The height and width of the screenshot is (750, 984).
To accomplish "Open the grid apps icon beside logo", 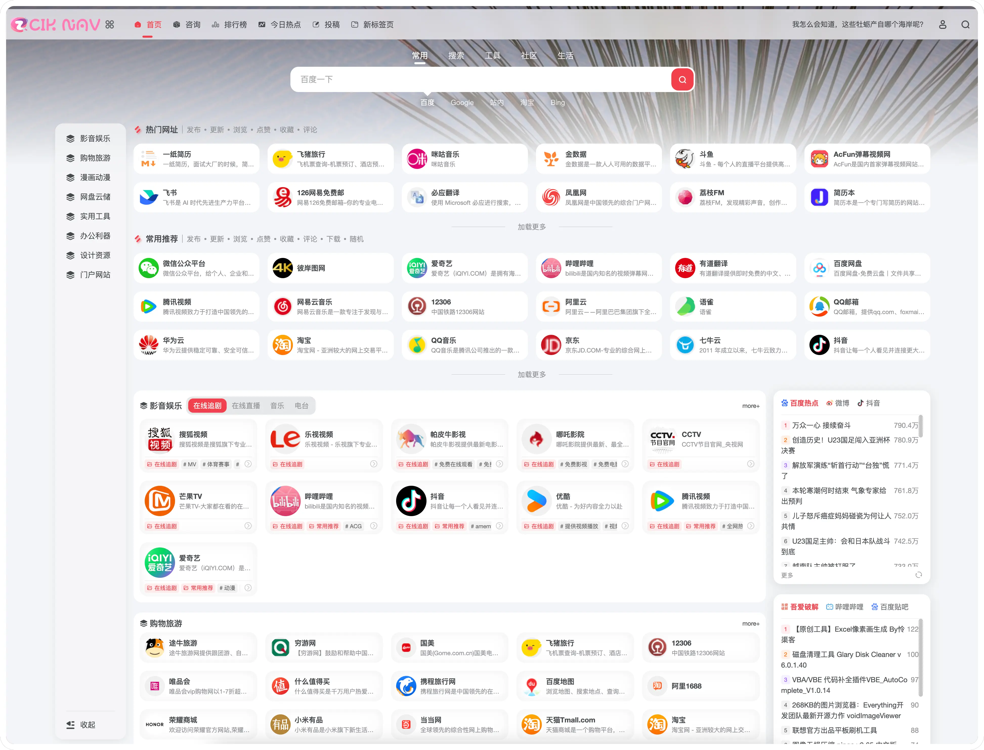I will coord(110,25).
